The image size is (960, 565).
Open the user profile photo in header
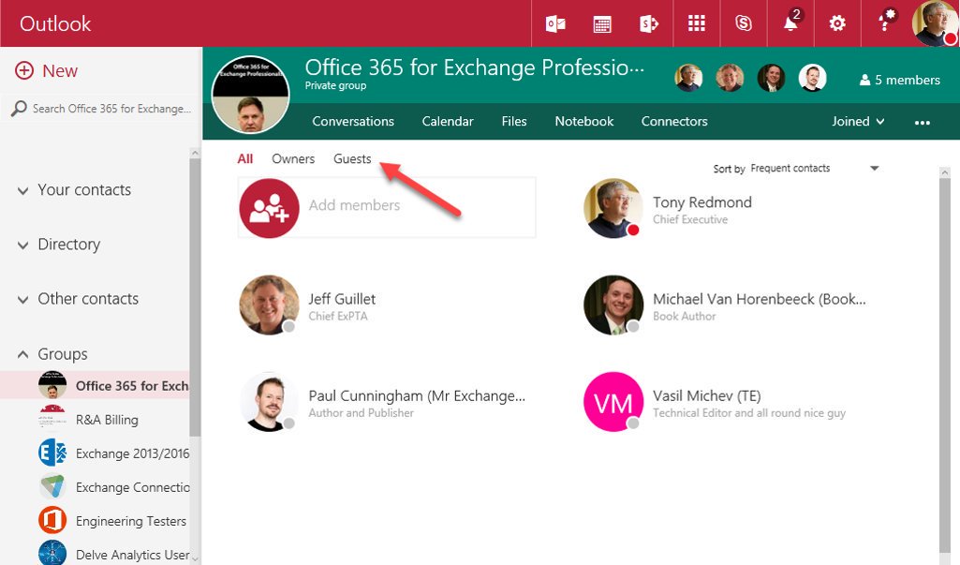click(x=935, y=23)
